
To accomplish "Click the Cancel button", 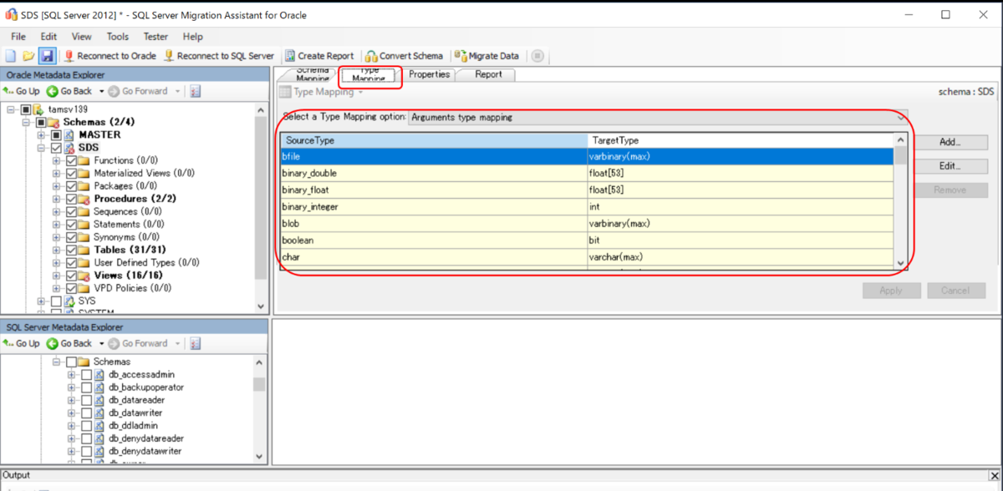I will (x=955, y=291).
